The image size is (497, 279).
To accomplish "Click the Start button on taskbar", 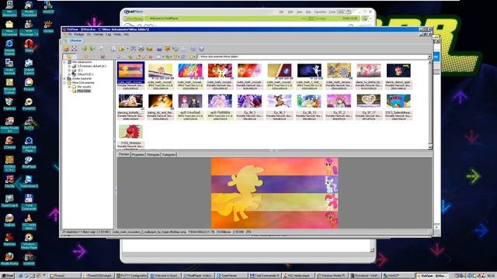I will tap(8, 276).
